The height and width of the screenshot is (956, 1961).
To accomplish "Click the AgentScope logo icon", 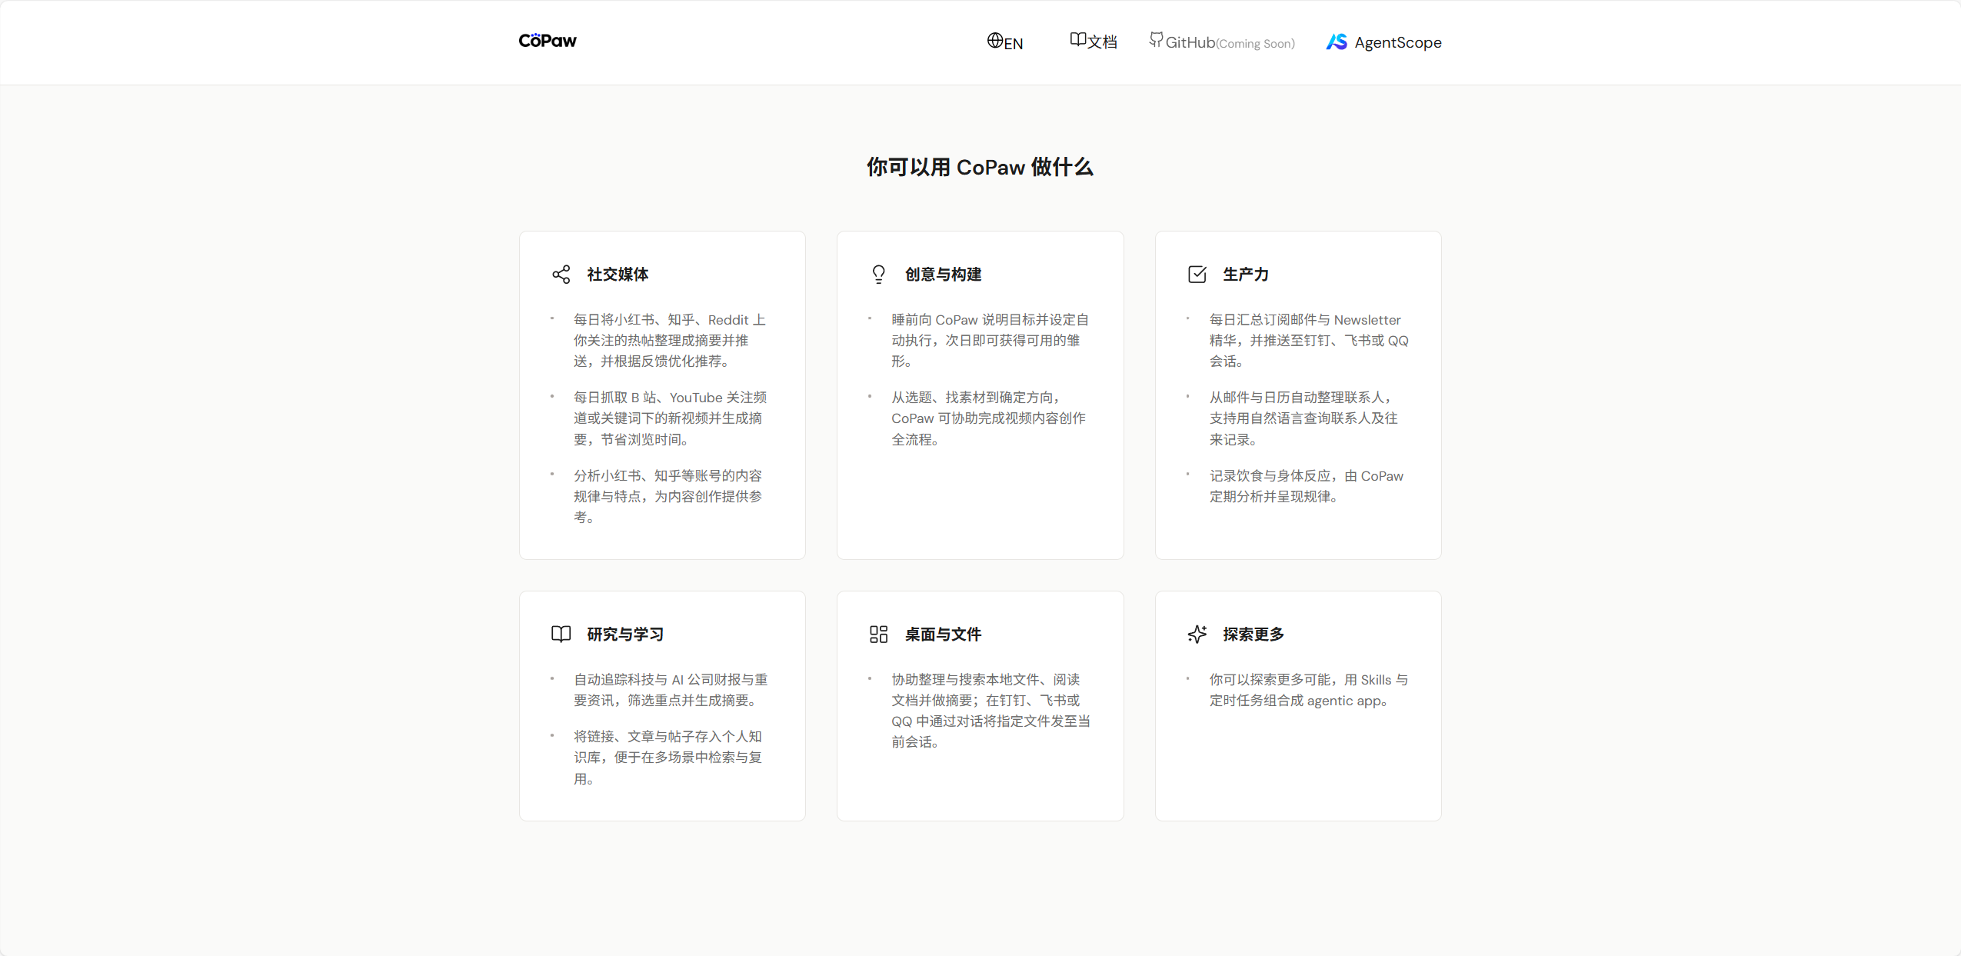I will pos(1337,42).
